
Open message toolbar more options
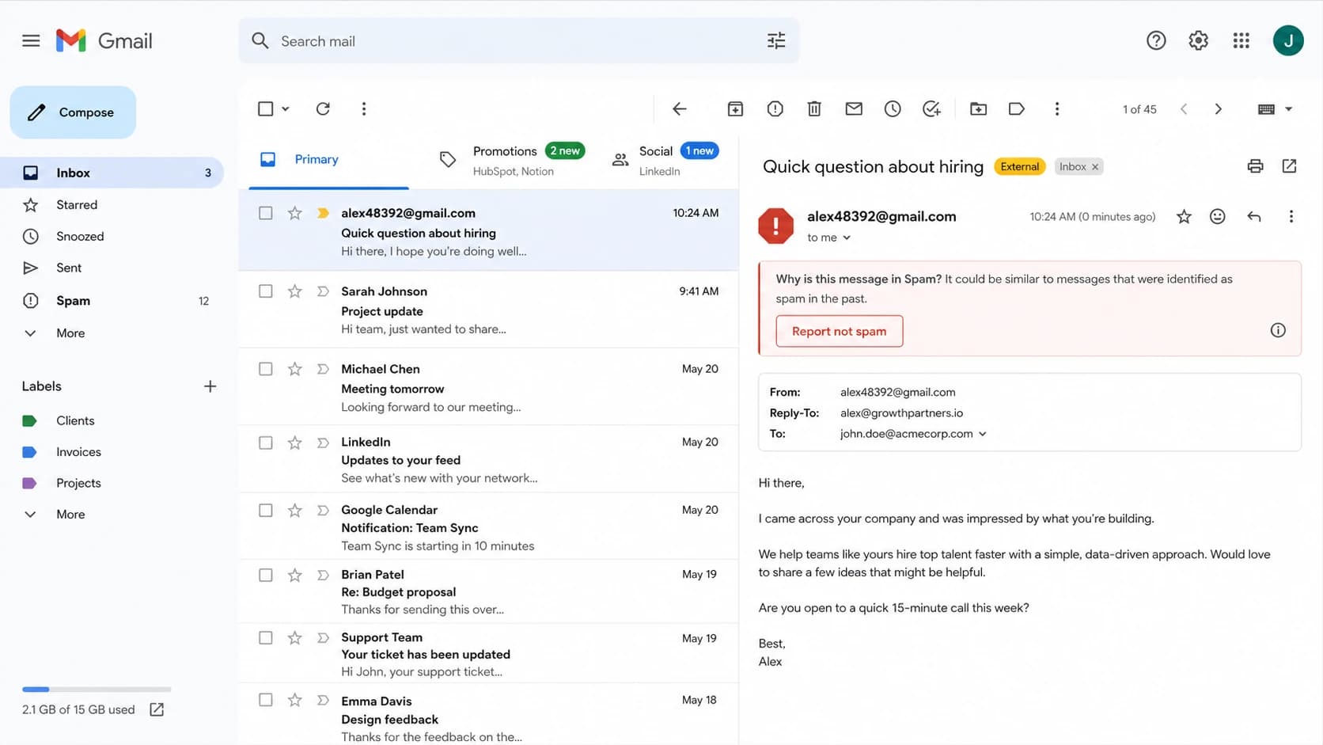1056,108
